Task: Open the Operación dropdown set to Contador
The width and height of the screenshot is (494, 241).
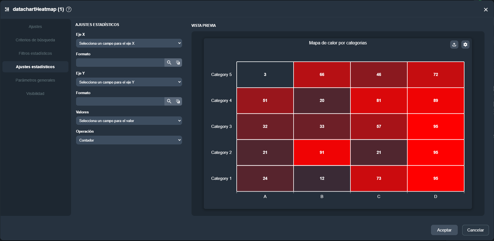Action: 129,140
